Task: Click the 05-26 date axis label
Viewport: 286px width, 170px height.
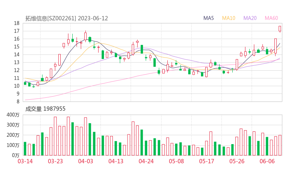Action: (237, 161)
